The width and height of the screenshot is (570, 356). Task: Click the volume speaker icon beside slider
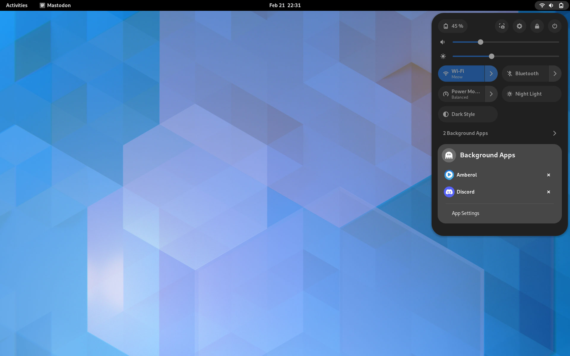[x=443, y=42]
